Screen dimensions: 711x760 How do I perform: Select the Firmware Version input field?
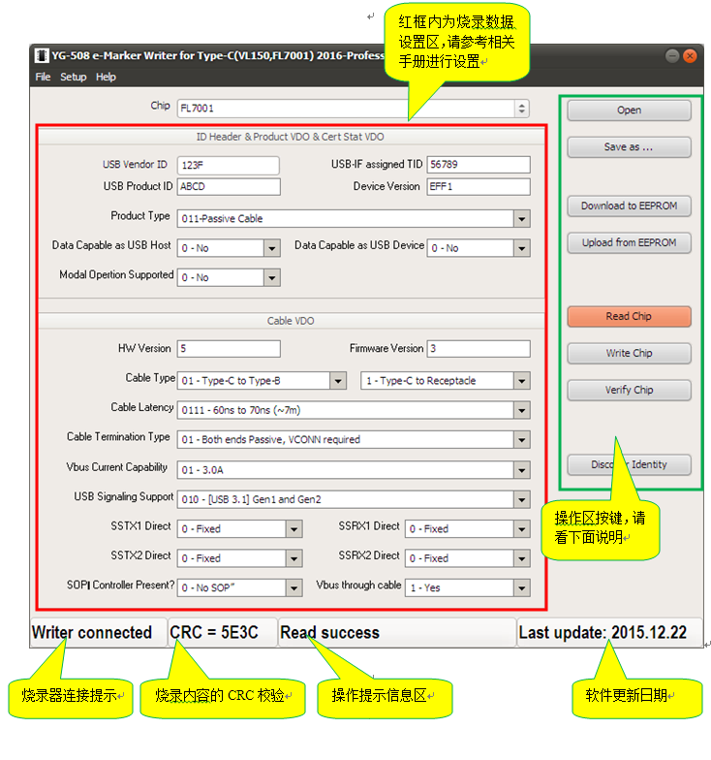coord(479,349)
